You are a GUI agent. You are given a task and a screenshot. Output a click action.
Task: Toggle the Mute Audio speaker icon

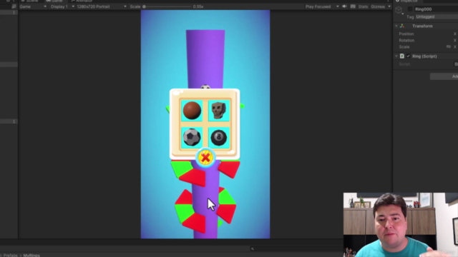pyautogui.click(x=344, y=6)
